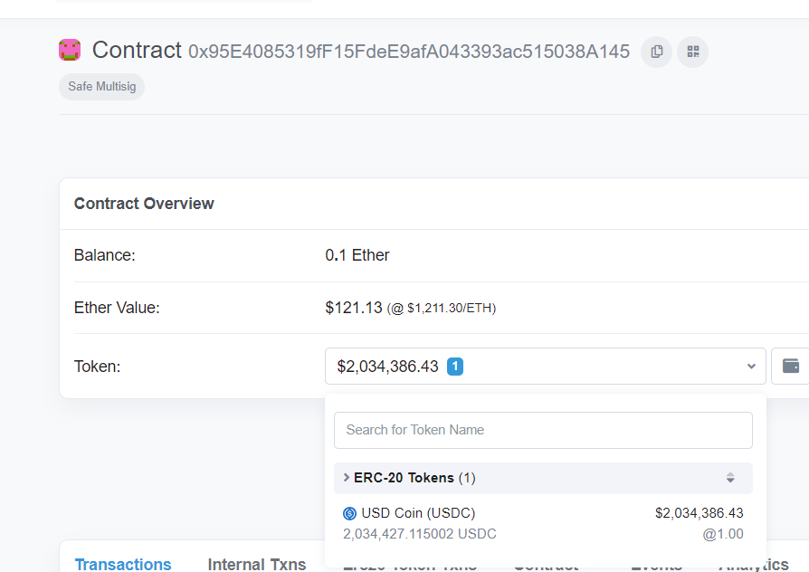Open the Events tab

point(655,563)
